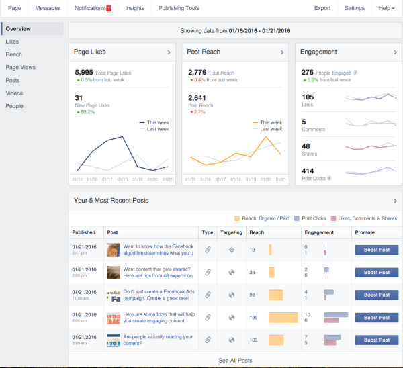The height and width of the screenshot is (368, 403).
Task: Click the link type icon for 8:05 am post
Action: tap(208, 318)
